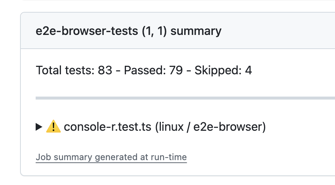Click the gray horizontal divider line

point(185,98)
